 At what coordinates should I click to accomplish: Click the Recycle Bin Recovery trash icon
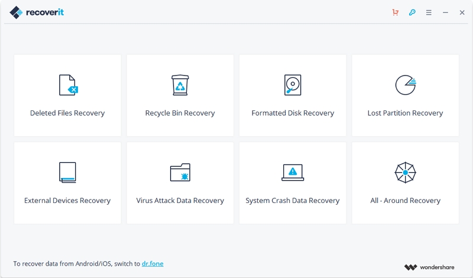point(180,85)
